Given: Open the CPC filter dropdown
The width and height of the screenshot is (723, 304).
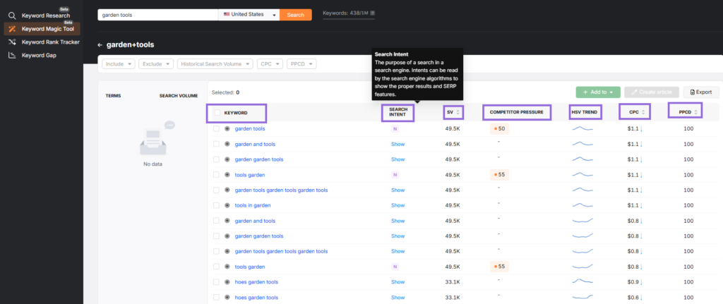Looking at the screenshot, I should point(270,64).
